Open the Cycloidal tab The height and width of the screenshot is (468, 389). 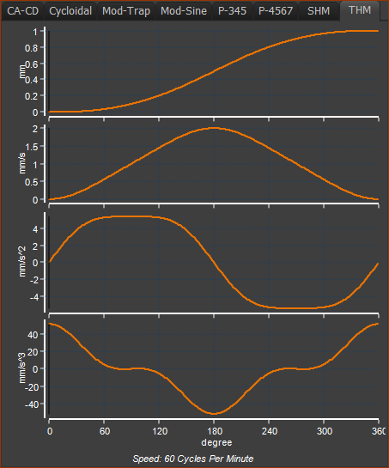(70, 11)
